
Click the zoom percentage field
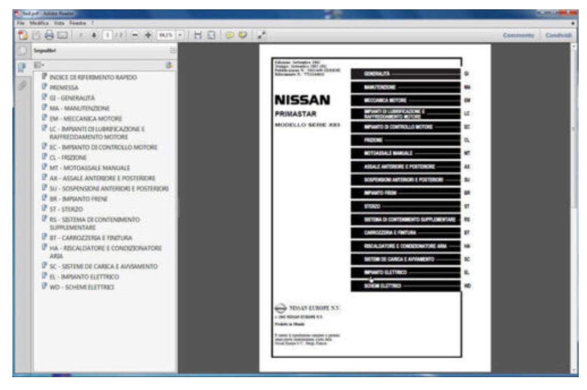click(x=166, y=35)
